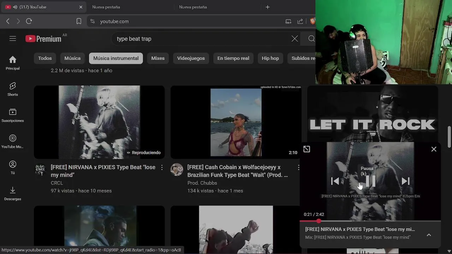This screenshot has width=452, height=254.
Task: Select the Videojuegos filter chip
Action: click(191, 58)
